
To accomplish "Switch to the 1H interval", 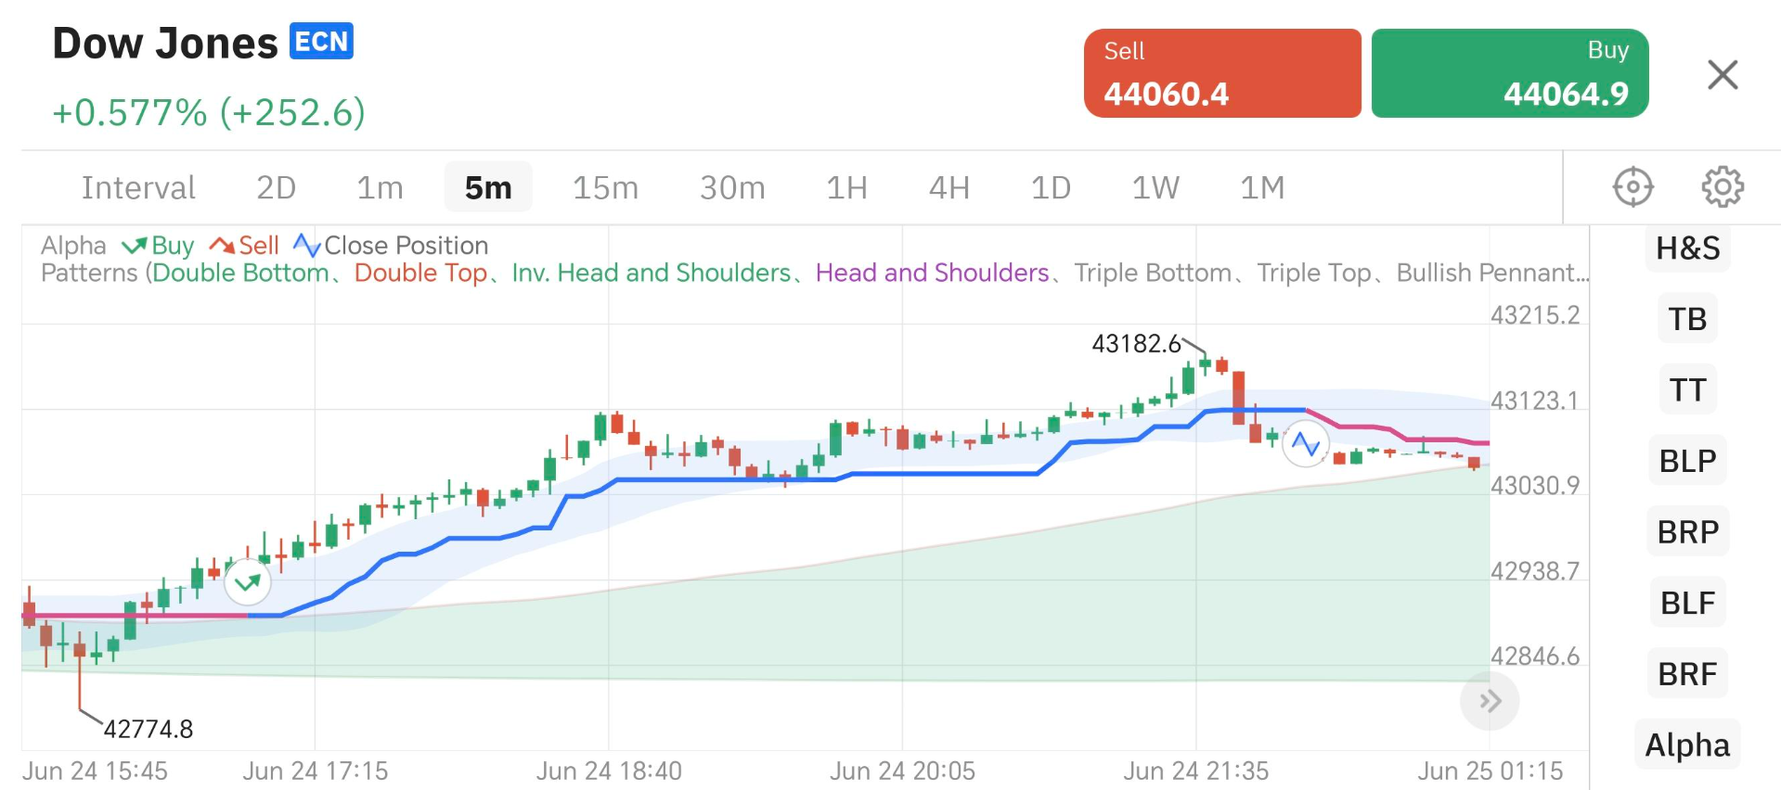I will (846, 188).
